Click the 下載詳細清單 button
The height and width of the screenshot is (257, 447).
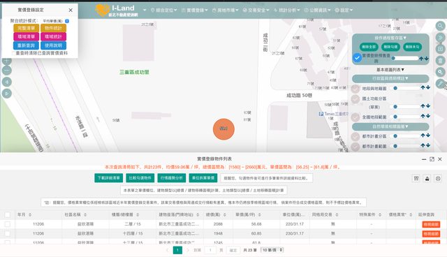click(x=109, y=178)
